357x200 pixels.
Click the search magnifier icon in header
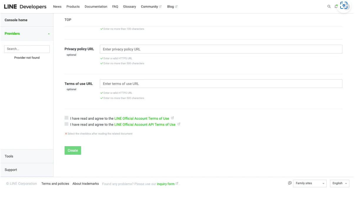(x=329, y=6)
